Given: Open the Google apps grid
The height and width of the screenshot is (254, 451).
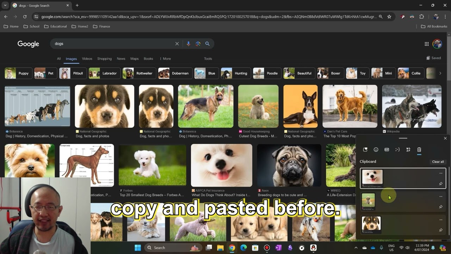Looking at the screenshot, I should click(426, 44).
